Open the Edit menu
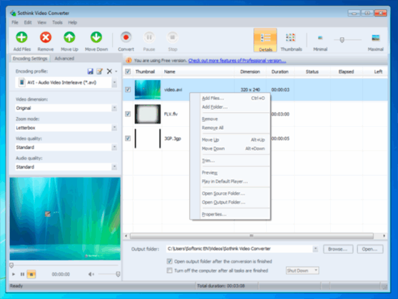Image resolution: width=398 pixels, height=299 pixels. pos(27,22)
